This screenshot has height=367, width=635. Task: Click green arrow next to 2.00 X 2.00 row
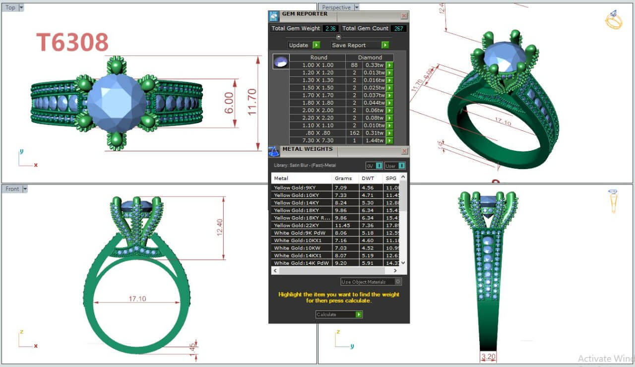click(x=389, y=110)
